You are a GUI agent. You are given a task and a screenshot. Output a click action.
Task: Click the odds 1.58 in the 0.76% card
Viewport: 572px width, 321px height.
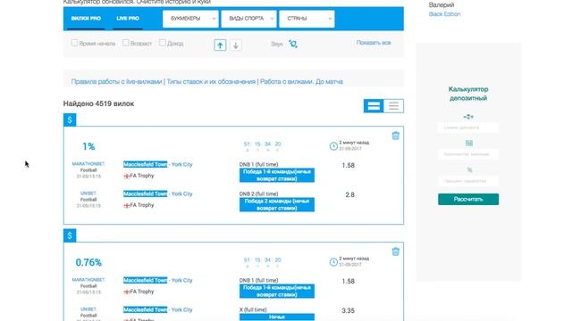[349, 282]
